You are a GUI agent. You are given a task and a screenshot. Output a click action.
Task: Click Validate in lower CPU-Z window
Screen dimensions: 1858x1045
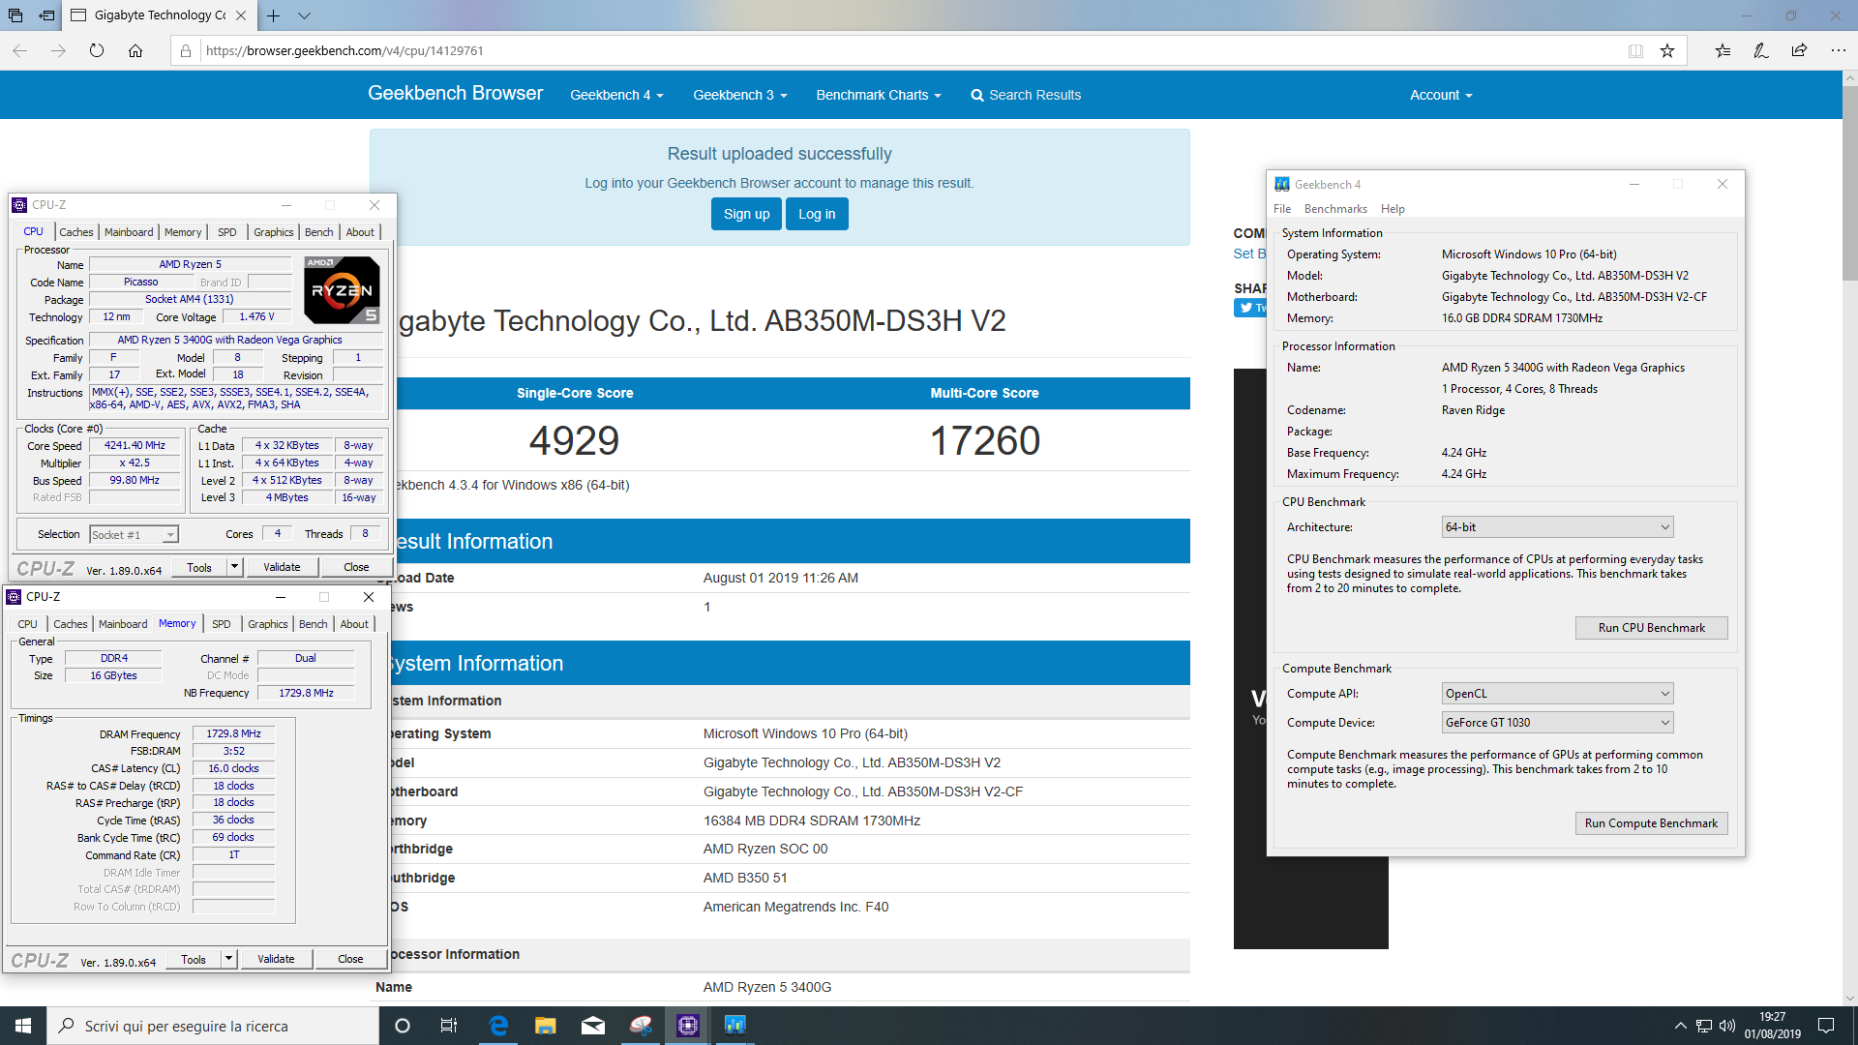pos(276,959)
